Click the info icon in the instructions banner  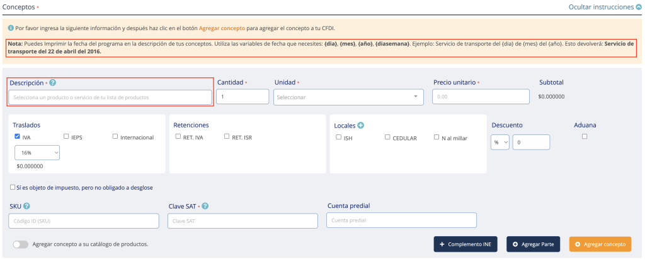[x=11, y=28]
